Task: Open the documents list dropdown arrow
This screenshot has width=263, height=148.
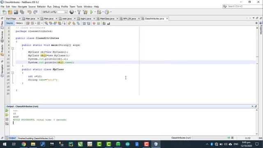Action: point(254,18)
